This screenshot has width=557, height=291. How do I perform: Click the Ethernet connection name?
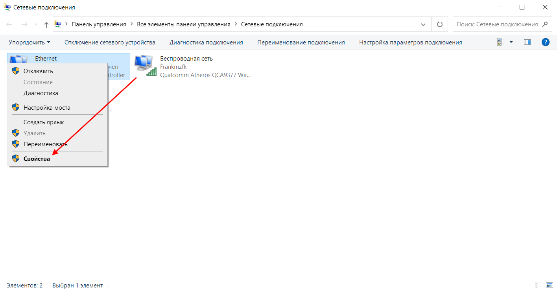tap(46, 59)
